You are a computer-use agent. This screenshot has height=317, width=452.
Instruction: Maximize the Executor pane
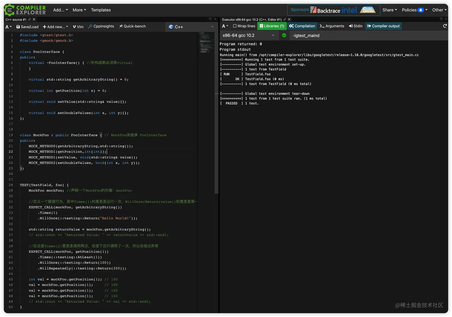[x=441, y=19]
